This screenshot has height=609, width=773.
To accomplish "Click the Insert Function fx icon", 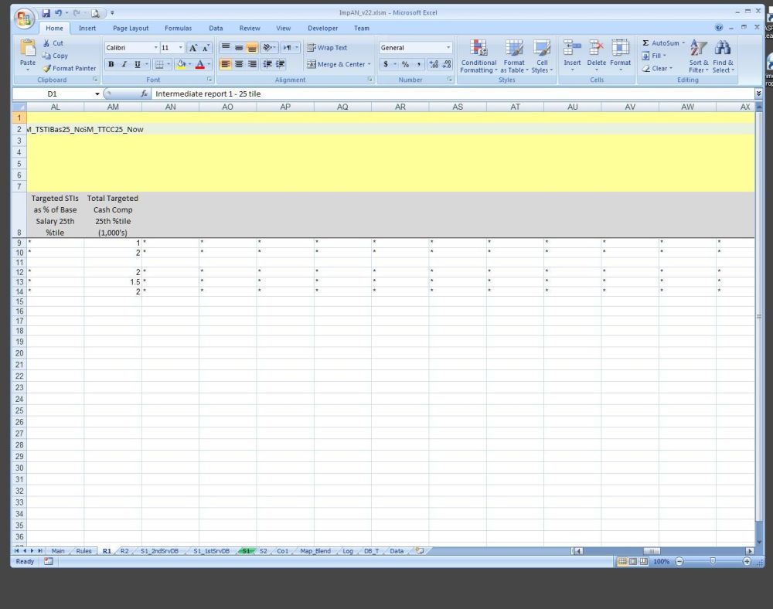I will (145, 94).
